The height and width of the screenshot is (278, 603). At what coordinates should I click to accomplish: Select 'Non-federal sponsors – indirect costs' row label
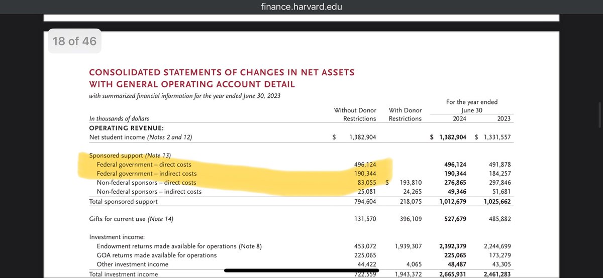click(x=149, y=192)
